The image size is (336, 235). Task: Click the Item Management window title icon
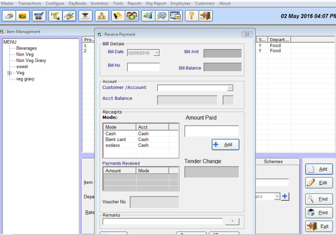pyautogui.click(x=3, y=31)
